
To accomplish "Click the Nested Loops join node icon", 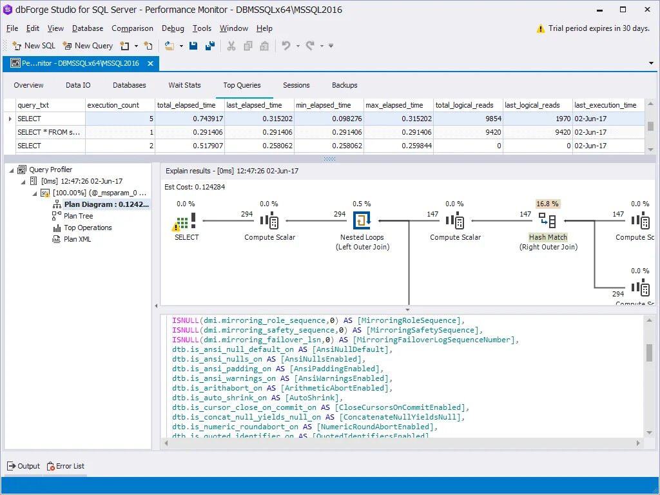I will point(362,220).
